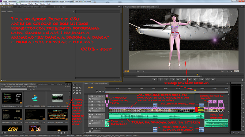245x137 pixels.
Task: Toggle timeline Snap icon
Action: point(97,92)
